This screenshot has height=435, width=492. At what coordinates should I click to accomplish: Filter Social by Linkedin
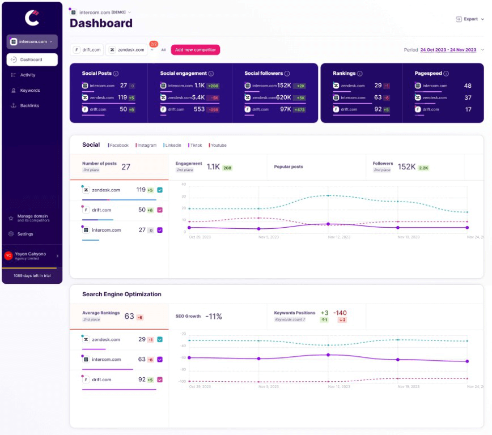click(x=172, y=146)
